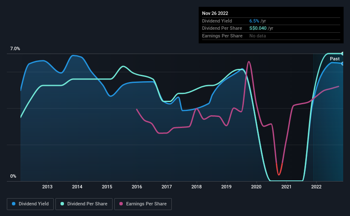Toggle the Dividend Yield legend button
This screenshot has height=216, width=350.
(30, 204)
